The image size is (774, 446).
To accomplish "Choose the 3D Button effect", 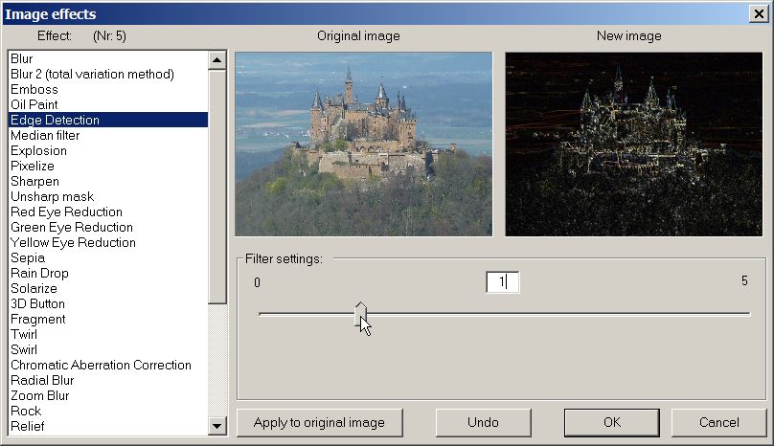I will 37,304.
